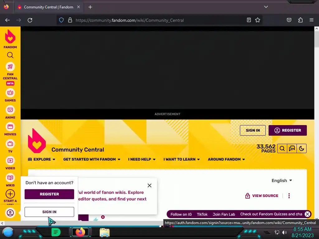The height and width of the screenshot is (239, 319).
Task: Open Fan Central rocket icon
Action: click(x=10, y=67)
